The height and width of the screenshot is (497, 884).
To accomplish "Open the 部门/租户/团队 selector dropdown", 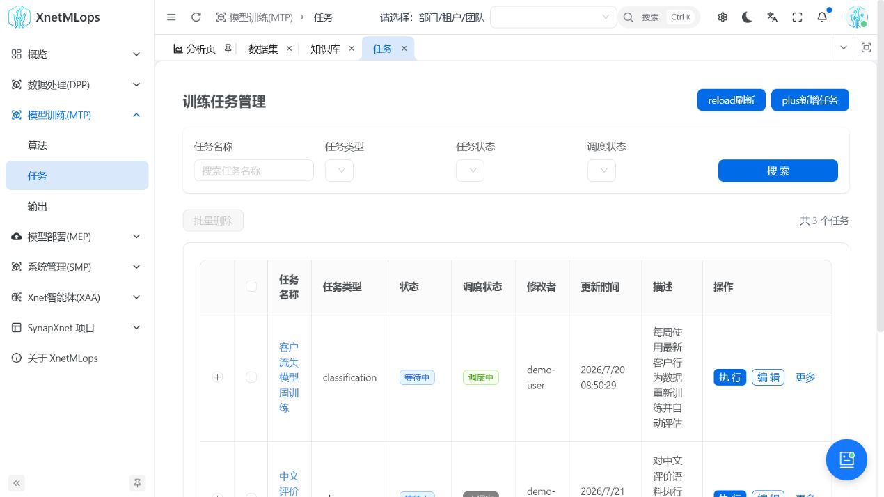I will point(553,17).
